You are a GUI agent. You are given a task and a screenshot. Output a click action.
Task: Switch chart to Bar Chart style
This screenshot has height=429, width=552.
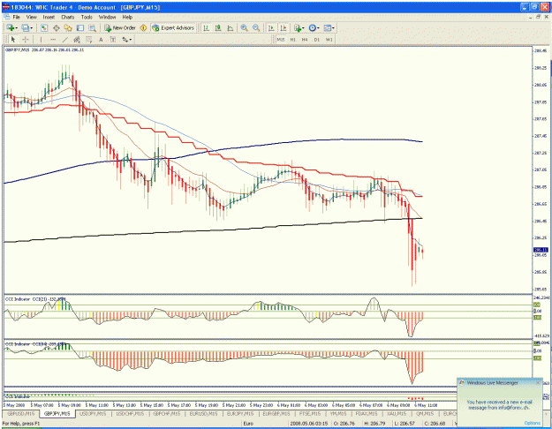pyautogui.click(x=207, y=27)
